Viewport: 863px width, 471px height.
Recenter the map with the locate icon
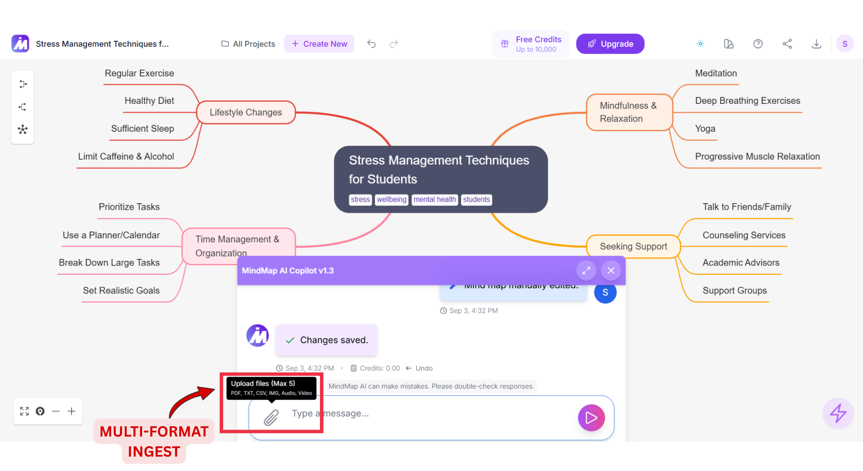(40, 411)
